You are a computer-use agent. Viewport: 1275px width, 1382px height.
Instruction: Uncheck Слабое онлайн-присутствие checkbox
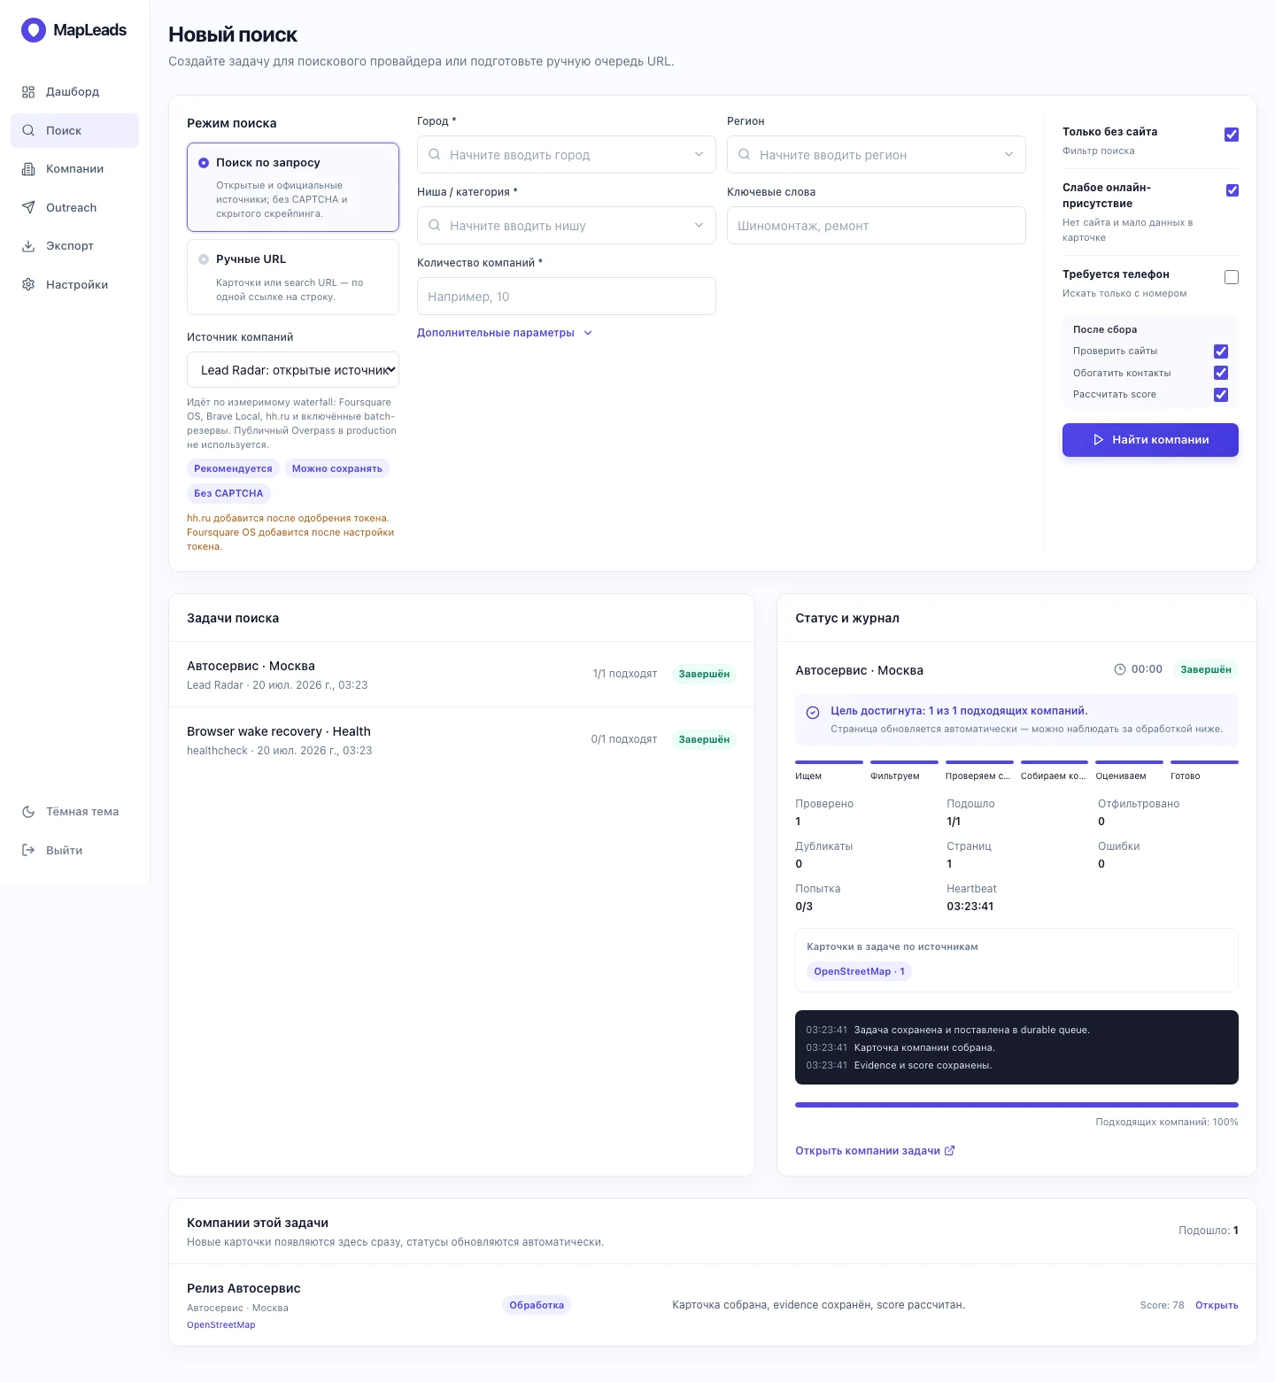coord(1232,190)
